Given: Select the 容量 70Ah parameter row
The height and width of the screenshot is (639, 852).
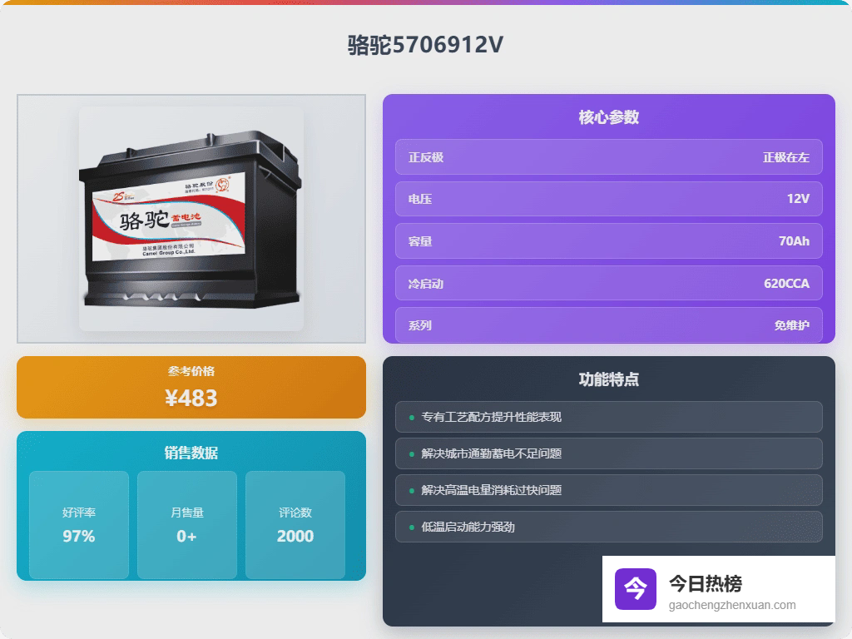Looking at the screenshot, I should click(608, 241).
